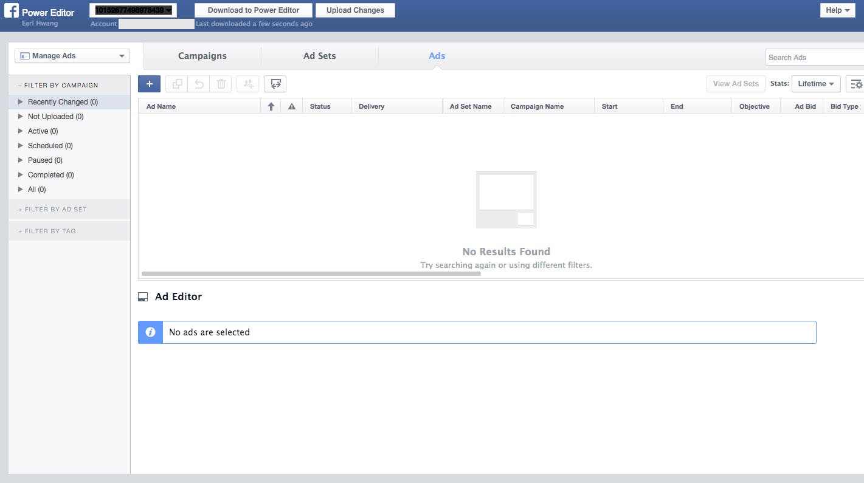Screen dimensions: 864x483
Task: Sort by the Delivery column header
Action: [396, 106]
